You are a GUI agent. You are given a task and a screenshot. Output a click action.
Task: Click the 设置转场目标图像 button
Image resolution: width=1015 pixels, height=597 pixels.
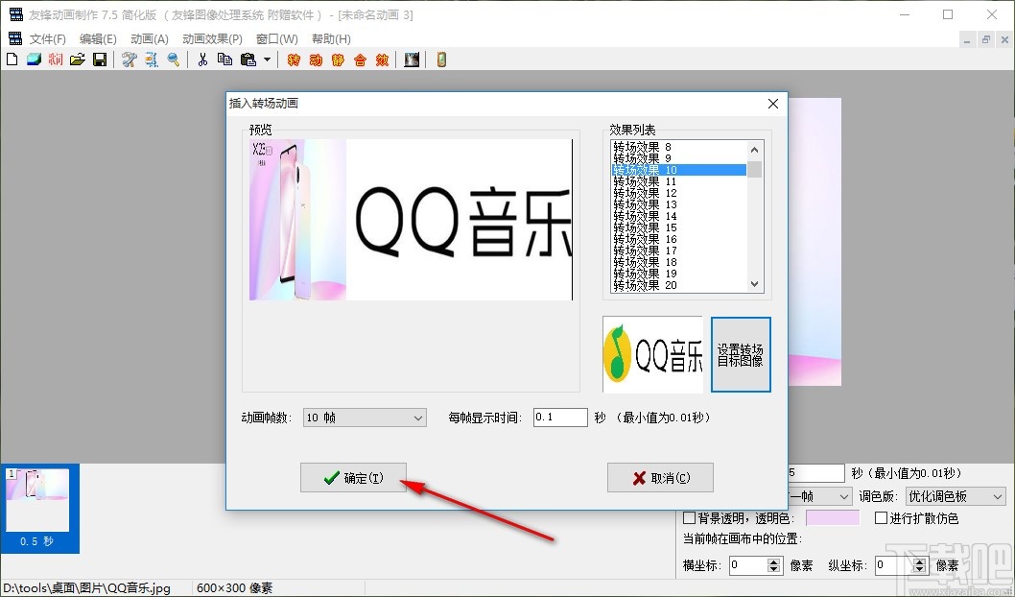[741, 354]
